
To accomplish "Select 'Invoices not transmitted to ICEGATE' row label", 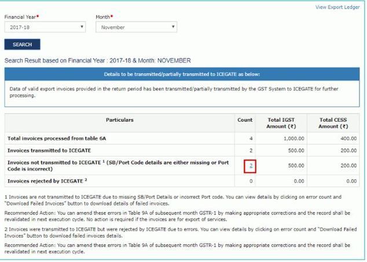I will [118, 166].
